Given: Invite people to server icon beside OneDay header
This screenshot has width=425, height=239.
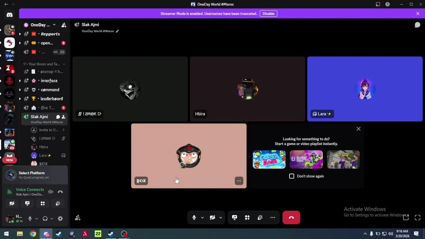Looking at the screenshot, I should (64, 25).
